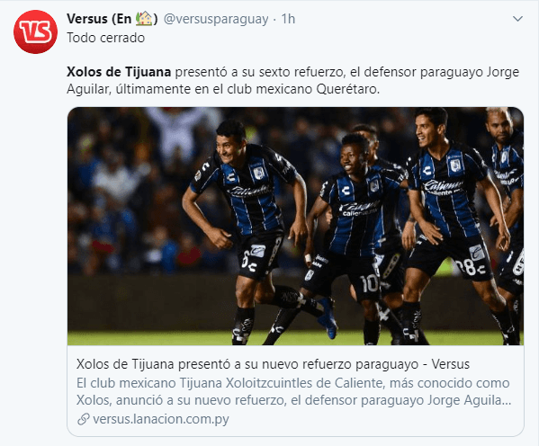
Task: Open the Versus red VS profile avatar
Action: [35, 32]
